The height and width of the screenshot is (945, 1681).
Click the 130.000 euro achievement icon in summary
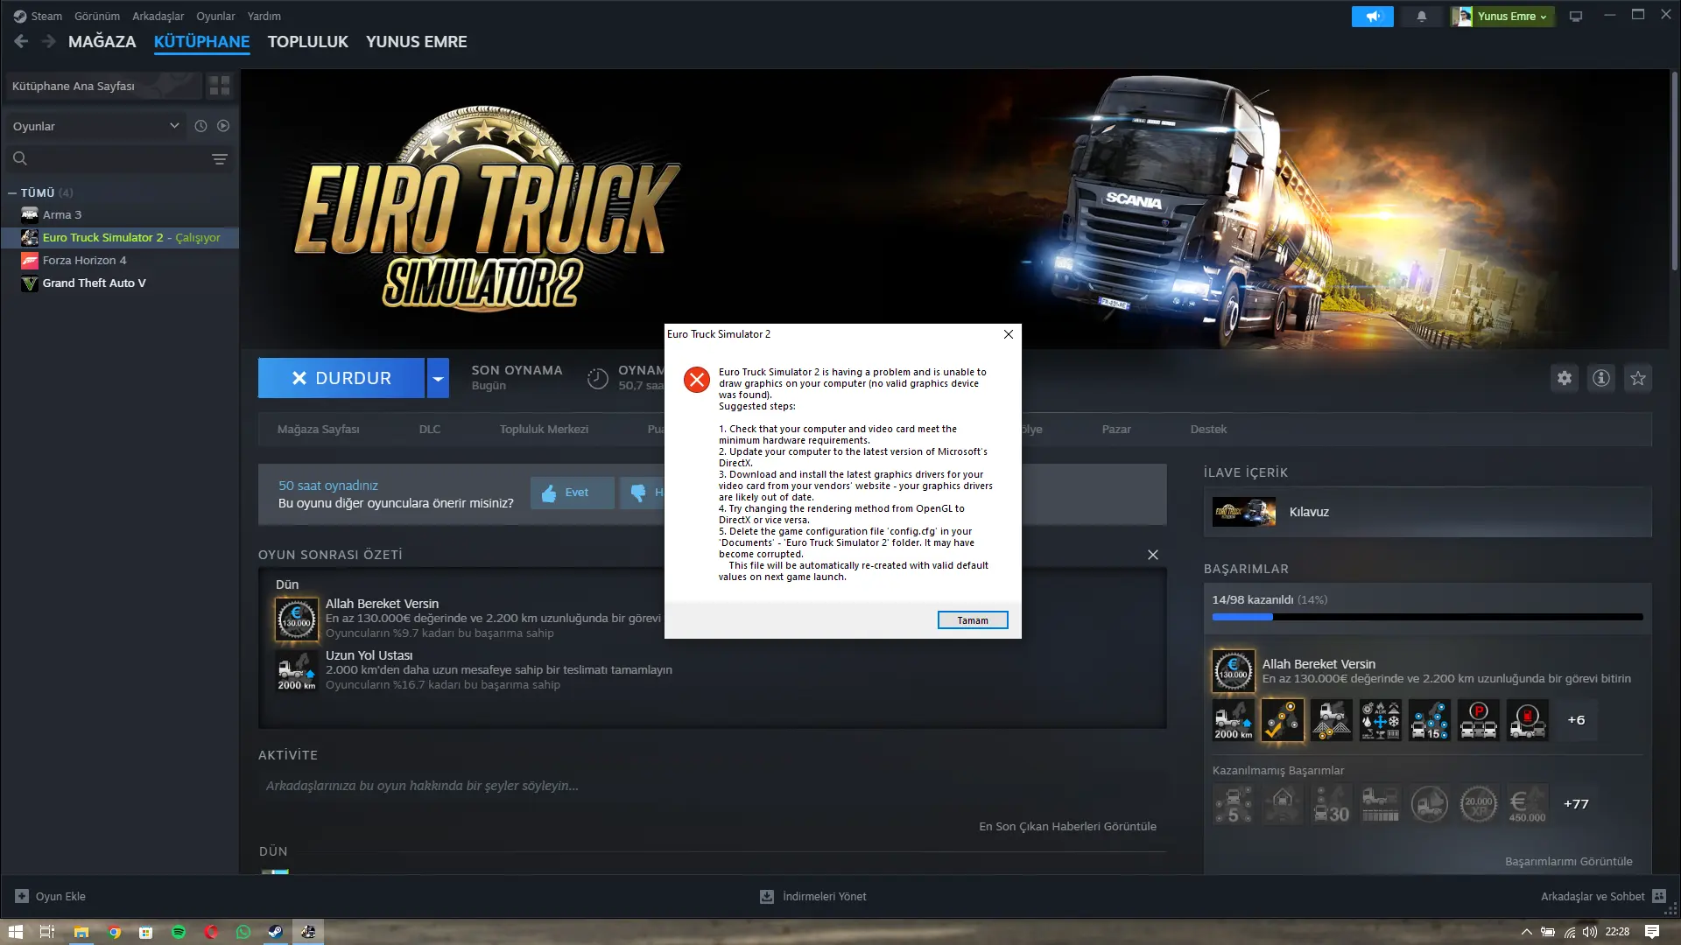pos(297,619)
